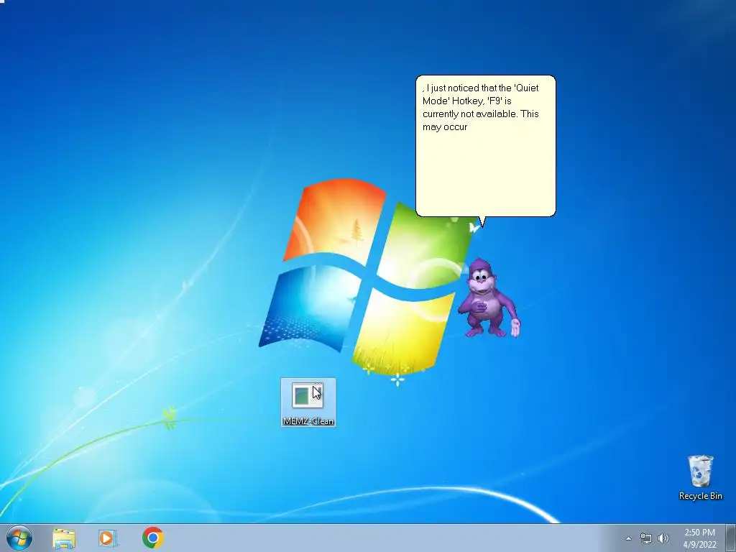Open the Recycle Bin on desktop

[x=700, y=477]
